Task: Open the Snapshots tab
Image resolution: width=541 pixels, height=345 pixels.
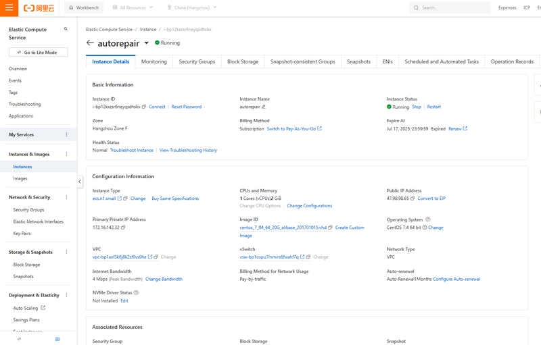Action: click(359, 61)
